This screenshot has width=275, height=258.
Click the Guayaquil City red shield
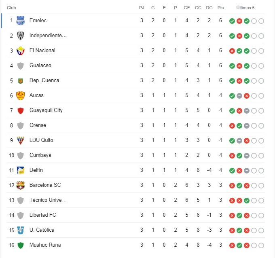(x=21, y=110)
